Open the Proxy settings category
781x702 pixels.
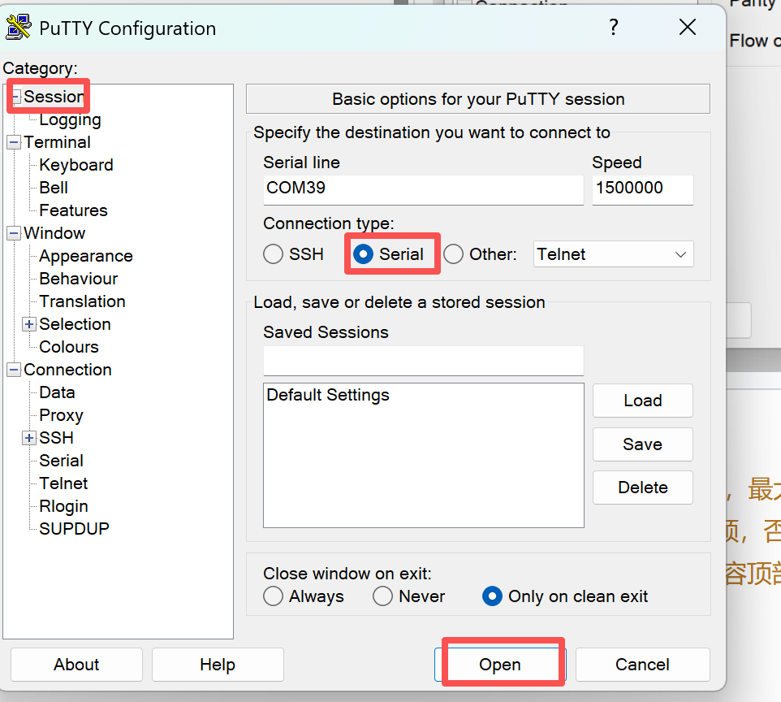click(61, 415)
